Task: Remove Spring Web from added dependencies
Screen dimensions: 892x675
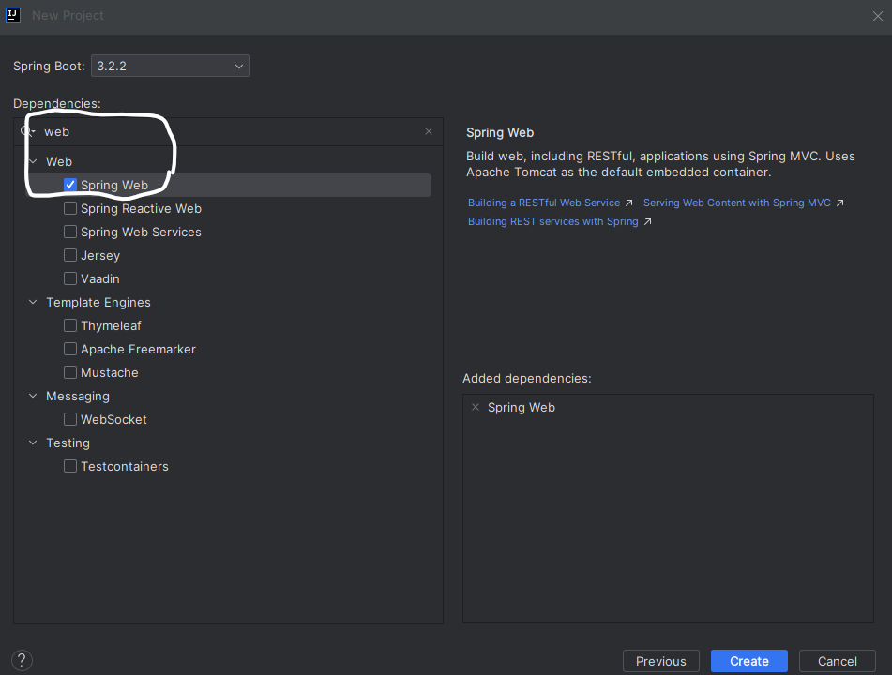Action: [x=476, y=407]
